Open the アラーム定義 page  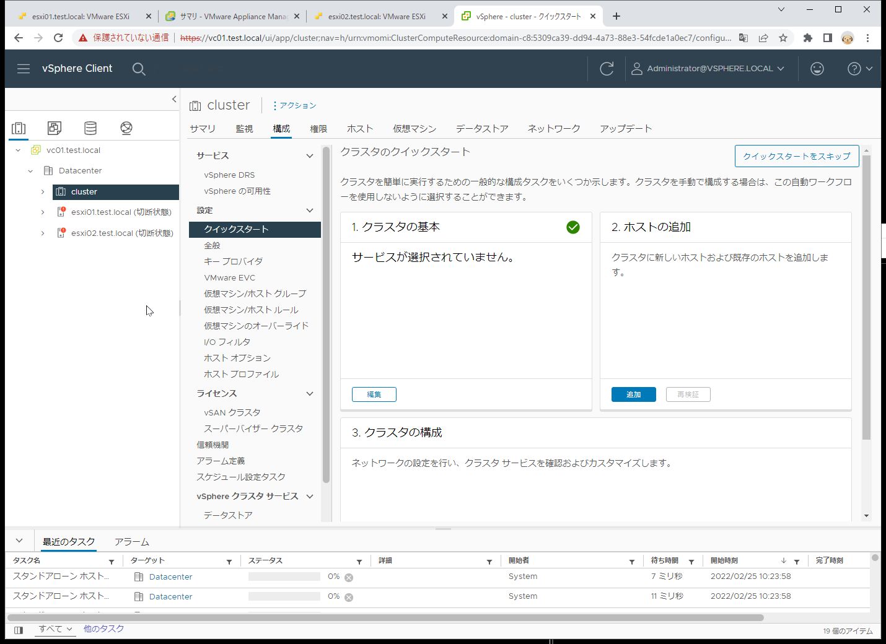click(221, 461)
